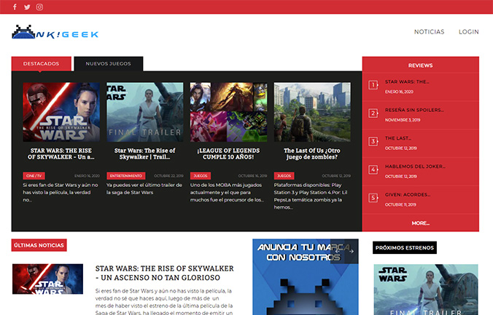Click the OCTUBRE 11, 2019 review date
Screen dimensions: 493x315
click(x=400, y=204)
